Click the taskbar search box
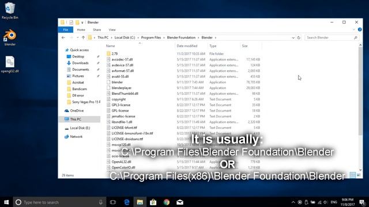 click(59, 202)
